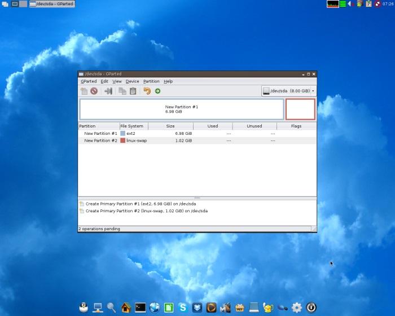Viewport: 395px width, 316px height.
Task: Launch Dropbox from the dock
Action: tap(197, 308)
